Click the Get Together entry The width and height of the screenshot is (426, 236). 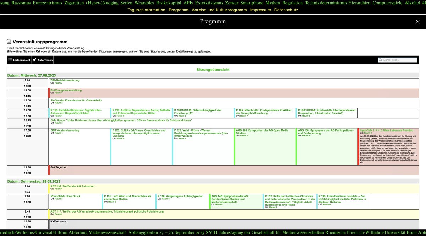click(x=59, y=167)
